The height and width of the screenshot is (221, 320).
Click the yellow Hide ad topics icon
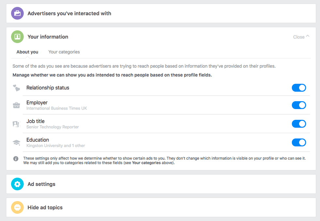(x=17, y=207)
